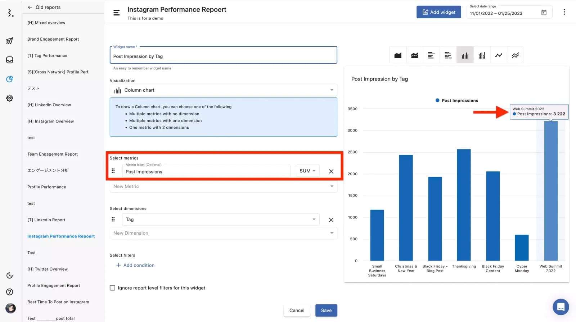
Task: Choose the multi-line chart icon
Action: (x=516, y=55)
